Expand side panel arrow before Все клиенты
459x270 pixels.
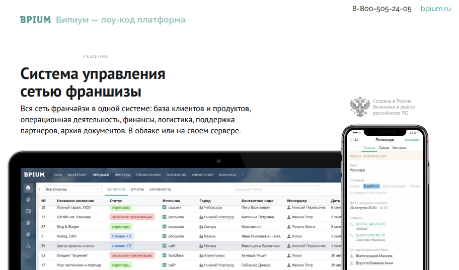pyautogui.click(x=39, y=189)
